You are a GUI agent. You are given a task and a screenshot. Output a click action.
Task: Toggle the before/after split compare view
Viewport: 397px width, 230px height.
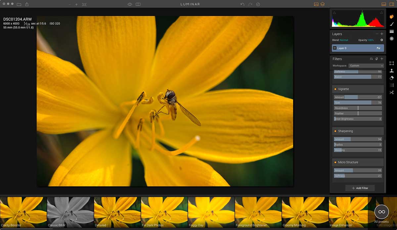pyautogui.click(x=138, y=4)
